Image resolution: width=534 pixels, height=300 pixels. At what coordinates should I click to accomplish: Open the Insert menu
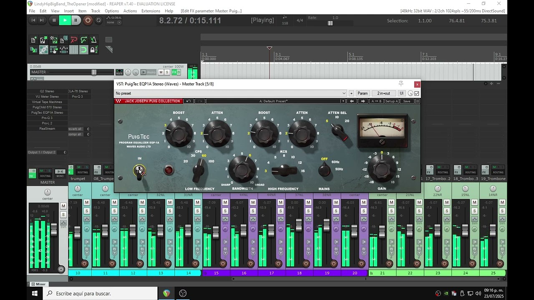pyautogui.click(x=69, y=11)
